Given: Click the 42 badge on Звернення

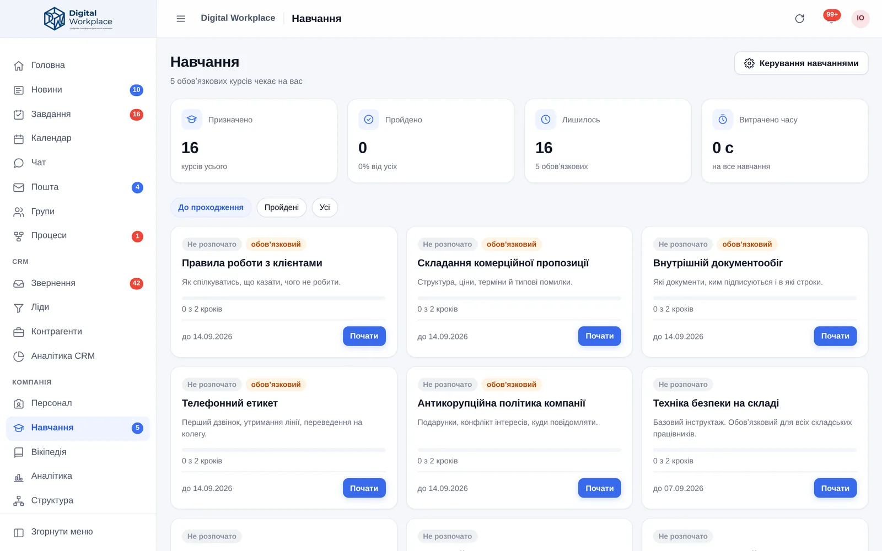Looking at the screenshot, I should point(137,284).
